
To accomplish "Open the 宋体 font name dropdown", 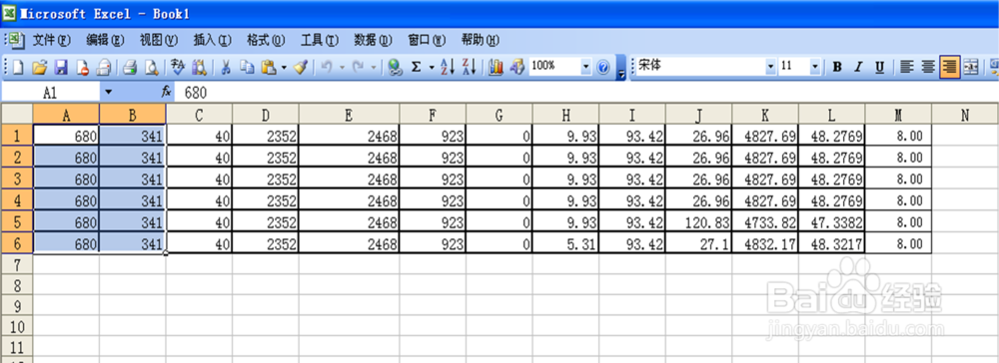I will coord(771,66).
